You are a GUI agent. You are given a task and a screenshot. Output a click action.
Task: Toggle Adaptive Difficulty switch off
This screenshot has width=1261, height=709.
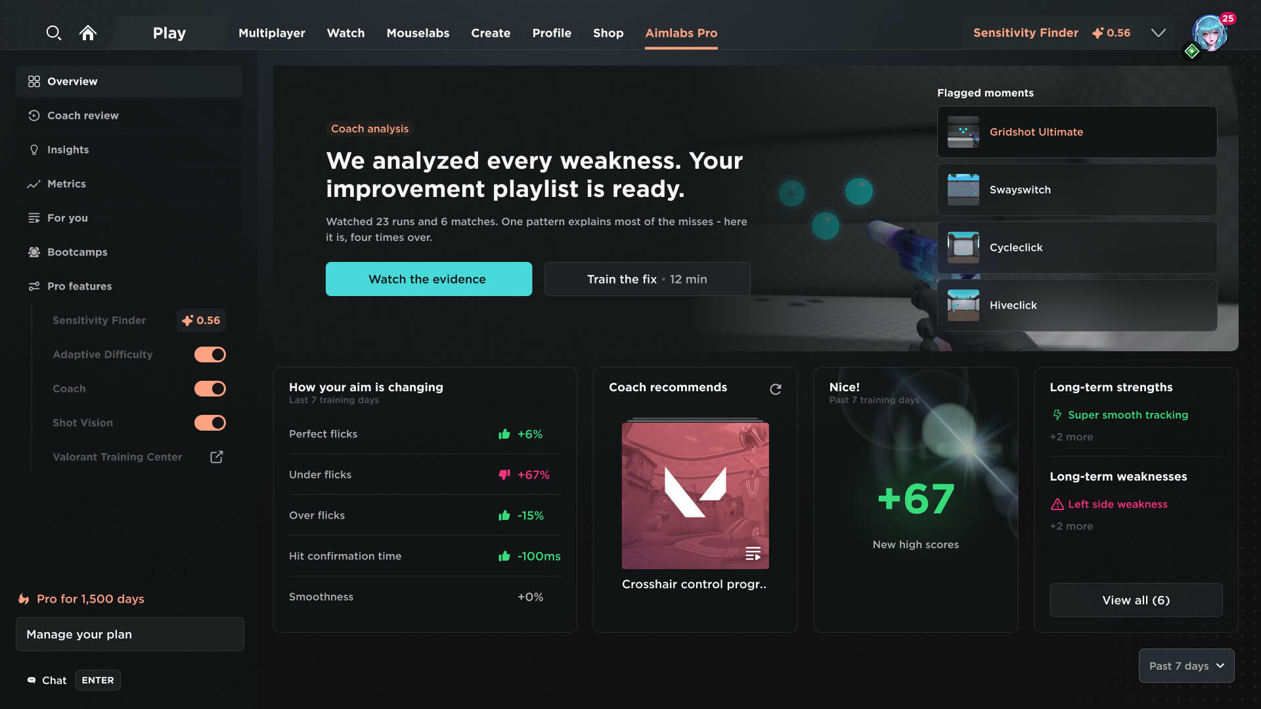coord(210,354)
